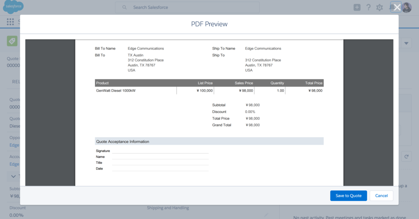Viewport: 419px width, 219px height.
Task: Click the Signature line field
Action: click(160, 151)
